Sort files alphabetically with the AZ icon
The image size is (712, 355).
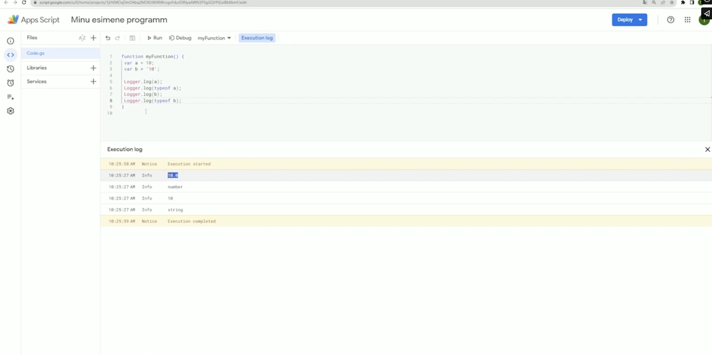point(82,38)
